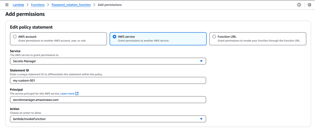Go to Lambda in the breadcrumb
The width and height of the screenshot is (315, 131).
coord(19,5)
